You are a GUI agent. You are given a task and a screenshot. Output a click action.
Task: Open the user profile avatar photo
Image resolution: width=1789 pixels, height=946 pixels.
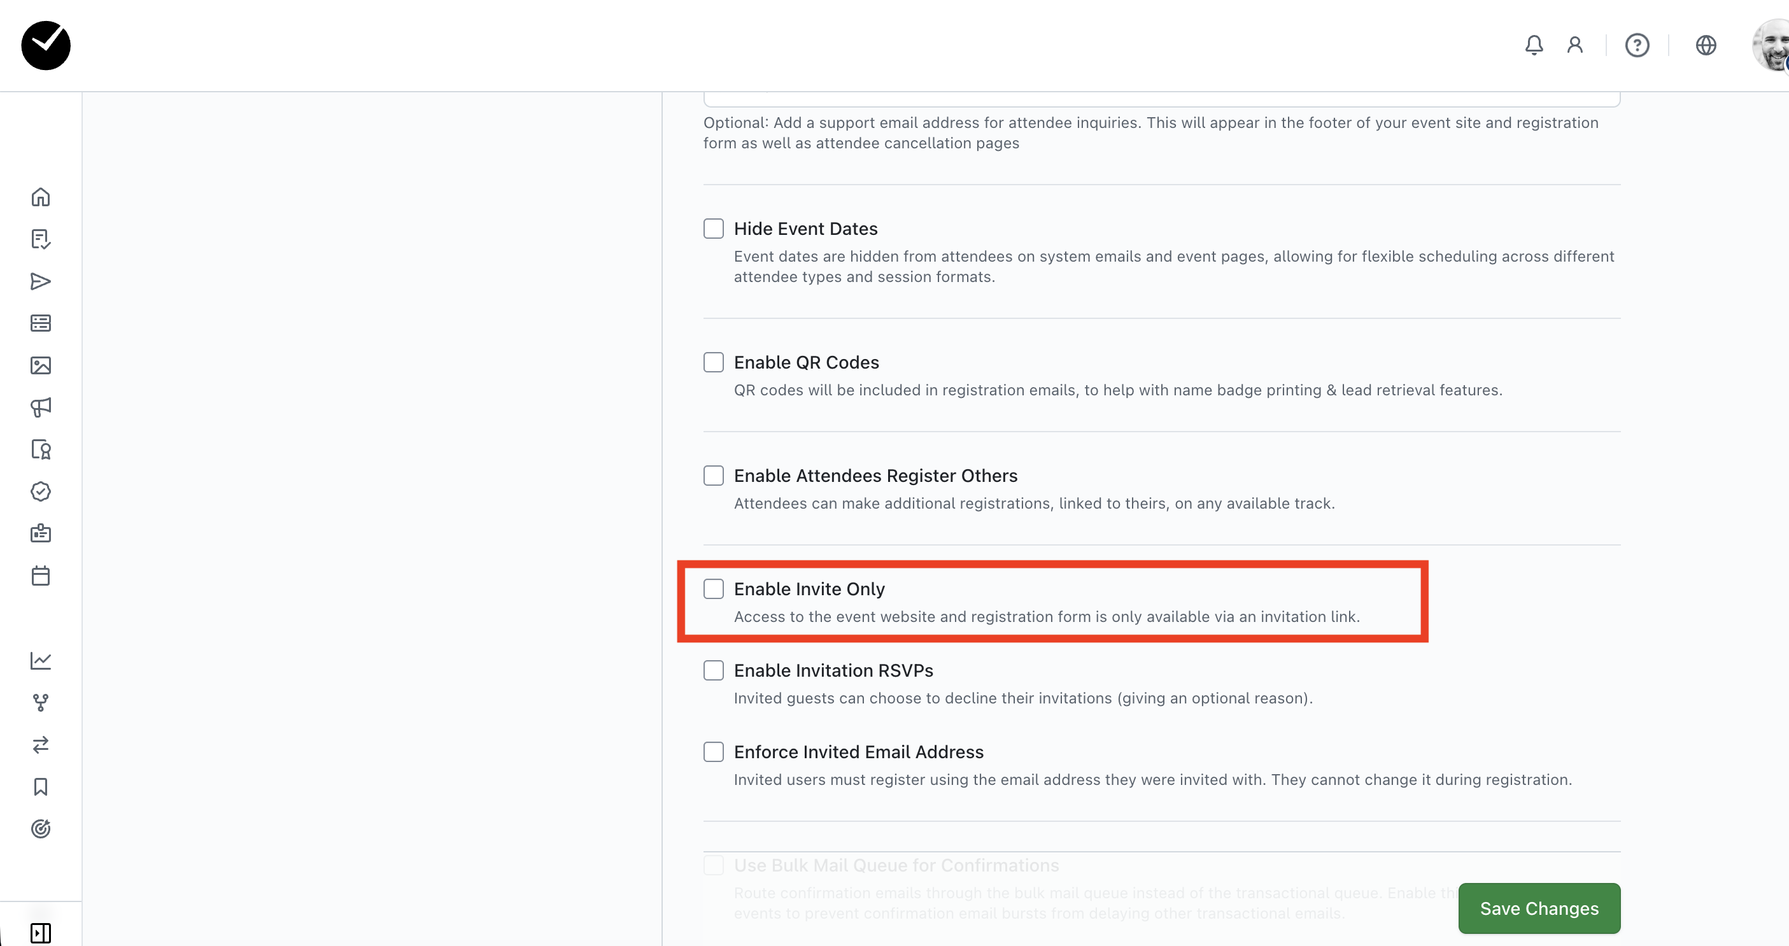pos(1772,45)
